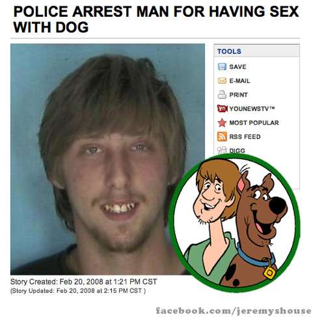This screenshot has height=317, width=313.
Task: Click the TOOLS panel header
Action: [x=256, y=51]
